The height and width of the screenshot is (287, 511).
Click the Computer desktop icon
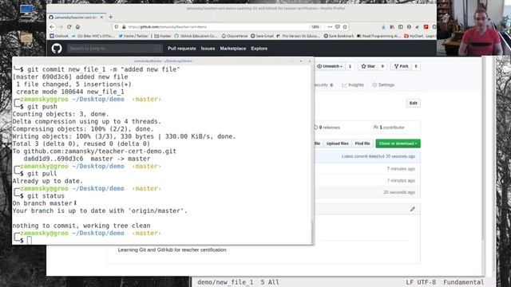click(x=26, y=13)
